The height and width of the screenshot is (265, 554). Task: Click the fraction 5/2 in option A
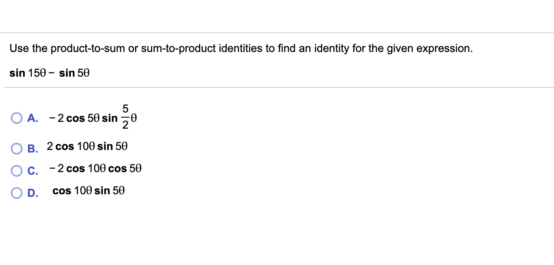pyautogui.click(x=125, y=117)
